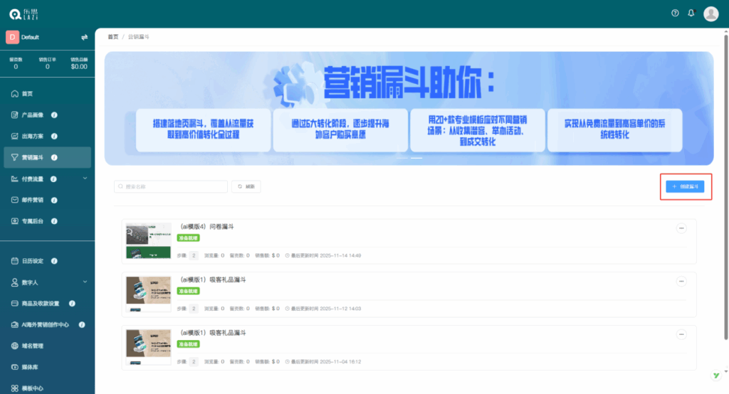Open the more options menu for the last 吸客礼品漏斗
Image resolution: width=729 pixels, height=394 pixels.
pyautogui.click(x=681, y=334)
